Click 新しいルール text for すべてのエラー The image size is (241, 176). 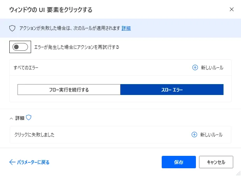pyautogui.click(x=212, y=67)
